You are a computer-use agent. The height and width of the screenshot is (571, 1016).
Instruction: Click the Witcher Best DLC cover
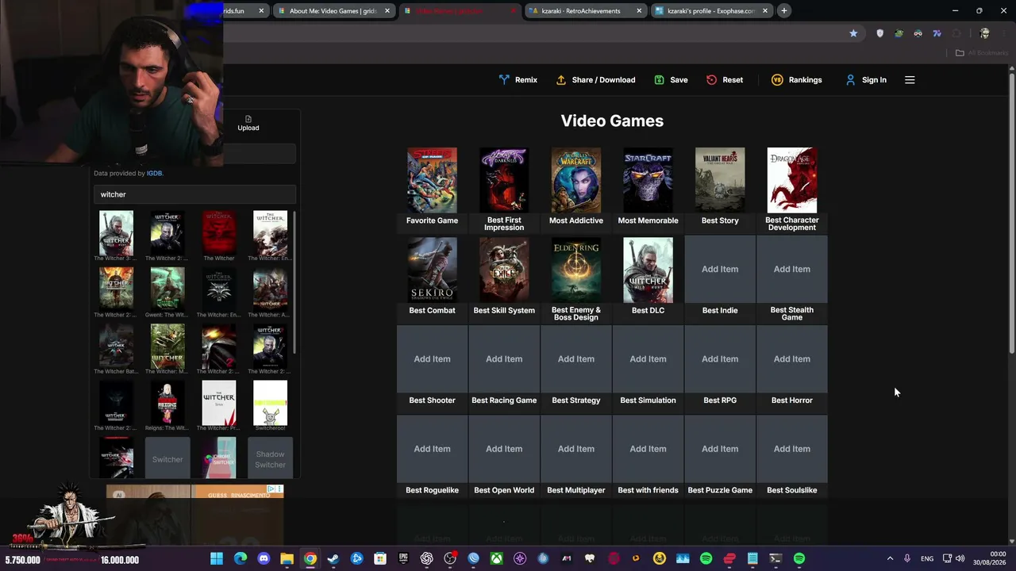click(648, 270)
